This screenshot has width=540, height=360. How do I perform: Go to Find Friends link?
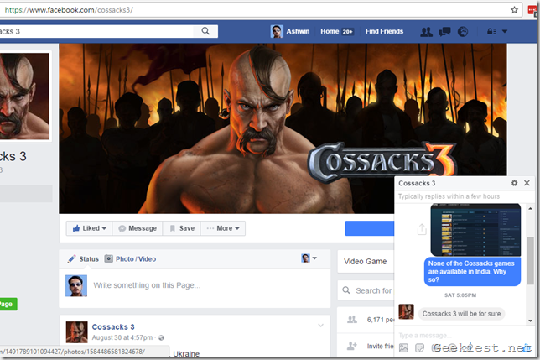tap(384, 31)
